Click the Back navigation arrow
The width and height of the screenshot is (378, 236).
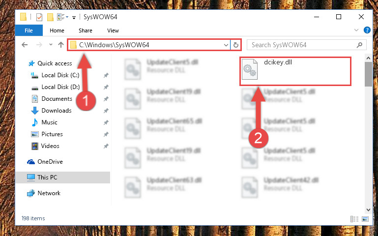click(25, 45)
